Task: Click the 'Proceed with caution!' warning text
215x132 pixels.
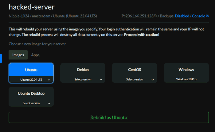Action: pyautogui.click(x=142, y=35)
